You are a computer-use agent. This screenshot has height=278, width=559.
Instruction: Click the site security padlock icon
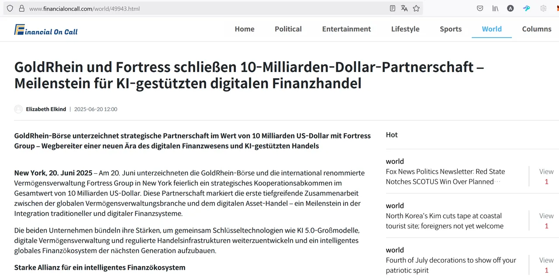click(x=21, y=8)
